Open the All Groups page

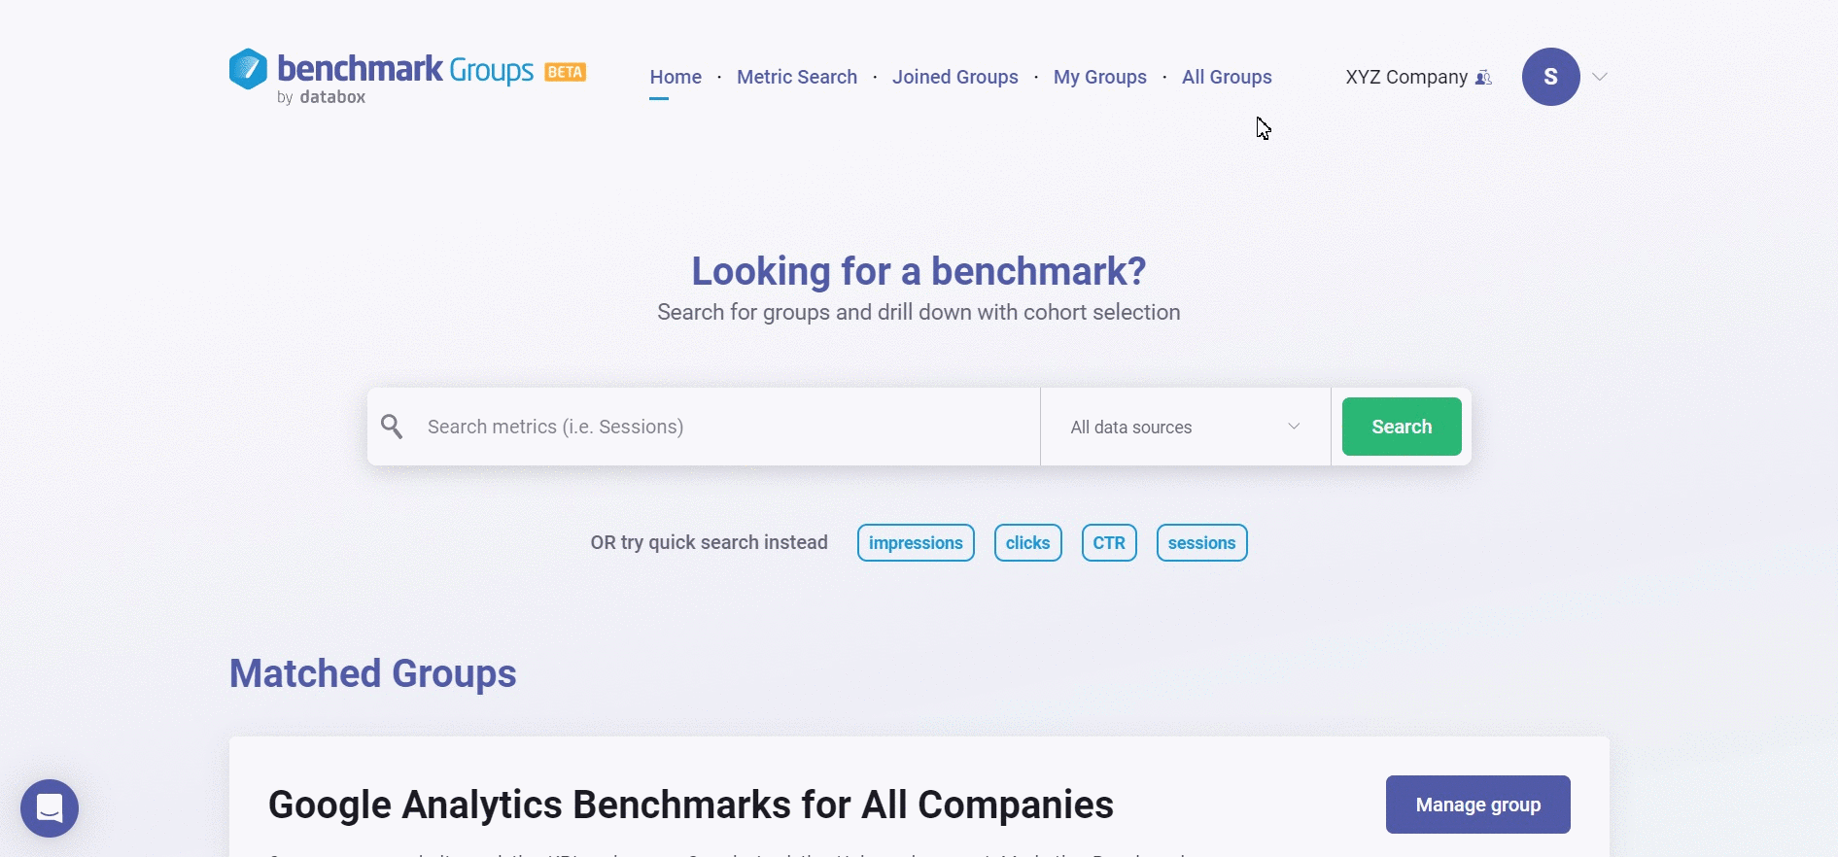(1227, 77)
